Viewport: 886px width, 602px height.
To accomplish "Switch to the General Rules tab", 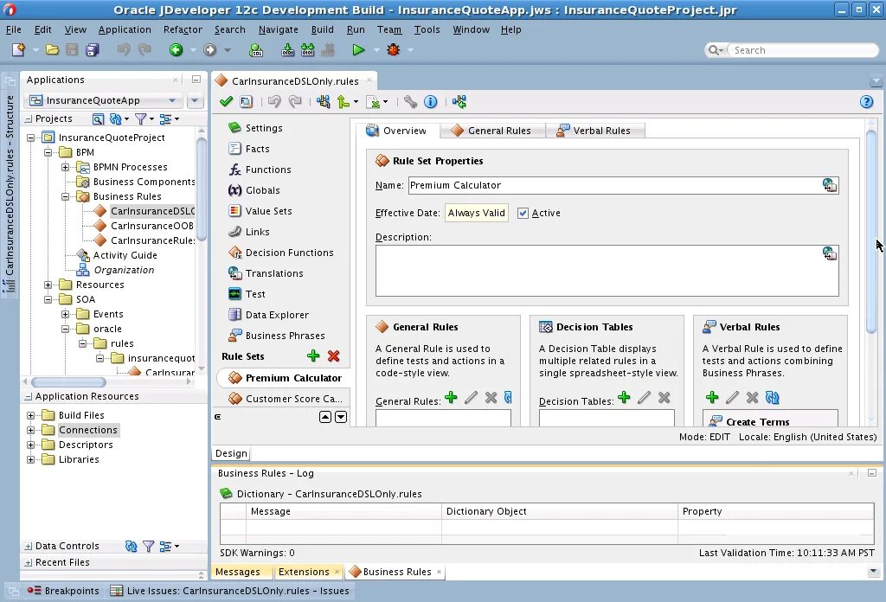I will [x=491, y=131].
